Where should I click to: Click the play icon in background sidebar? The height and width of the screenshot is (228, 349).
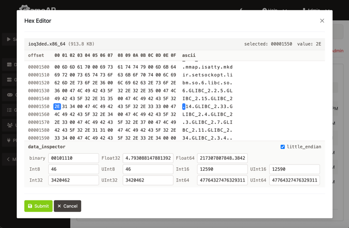tap(9, 39)
